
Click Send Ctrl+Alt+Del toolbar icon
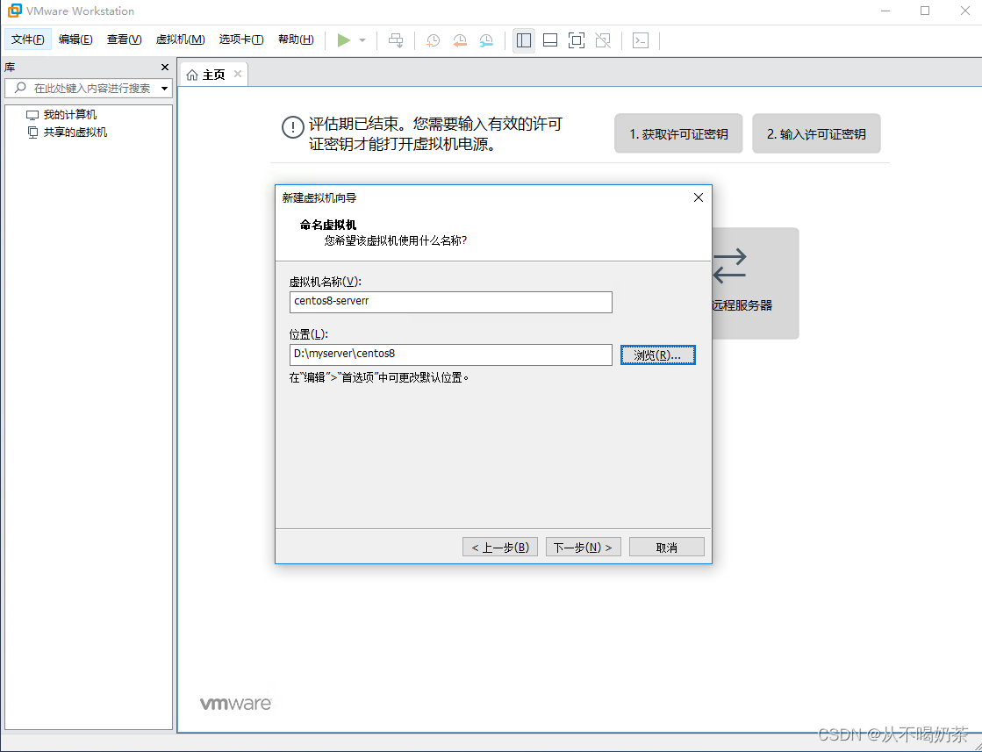pyautogui.click(x=396, y=40)
